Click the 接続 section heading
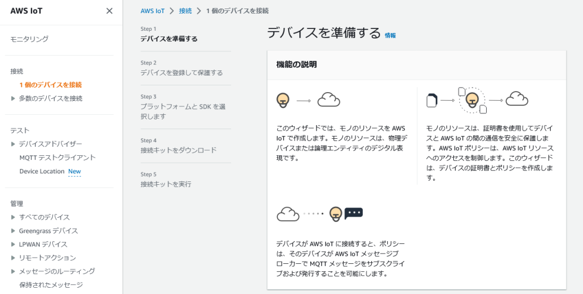The width and height of the screenshot is (583, 294). coord(17,71)
